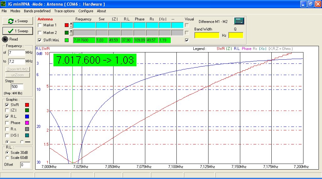
Task: Click the Marker 1 cyan frequency cell
Action: pyautogui.click(x=84, y=25)
